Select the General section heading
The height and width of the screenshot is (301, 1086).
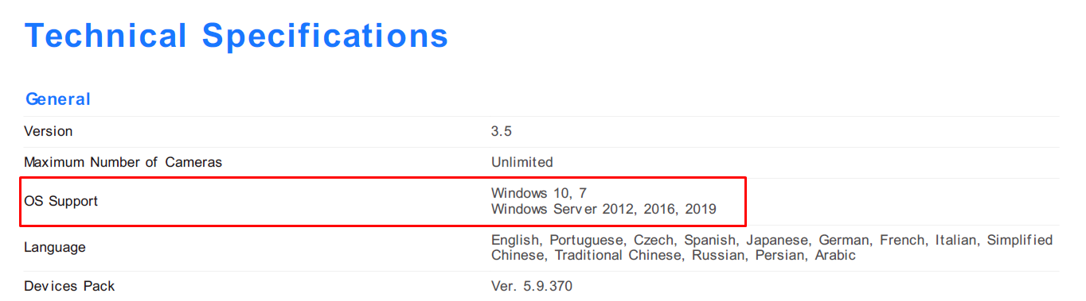pyautogui.click(x=58, y=99)
